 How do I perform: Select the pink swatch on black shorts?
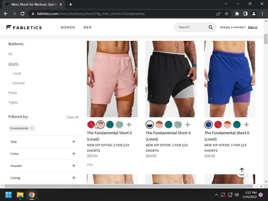159,125
